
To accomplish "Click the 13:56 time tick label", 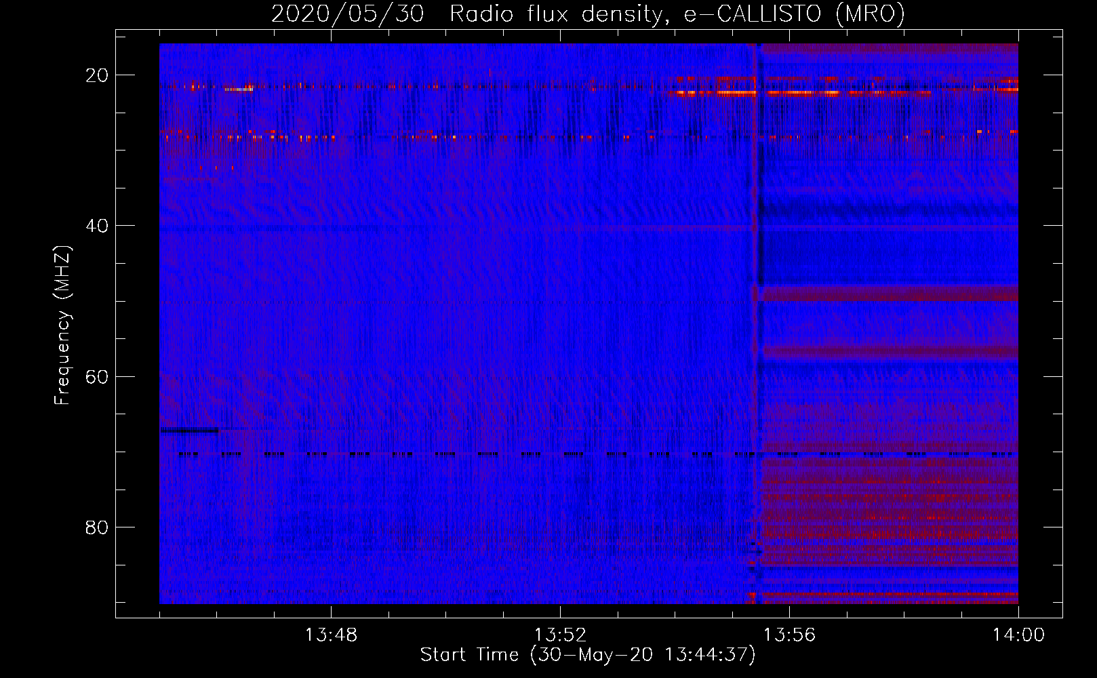I will point(789,635).
